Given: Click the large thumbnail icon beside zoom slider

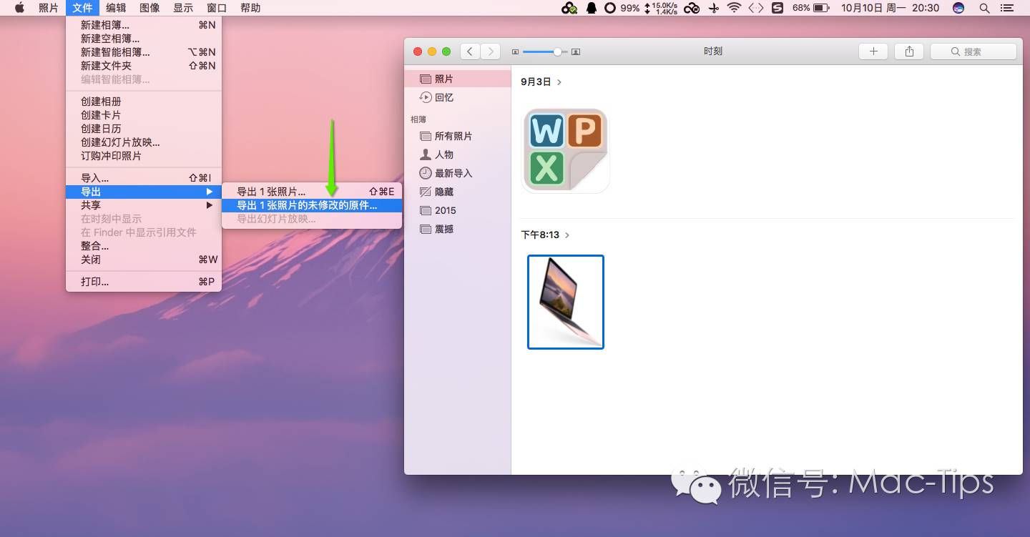Looking at the screenshot, I should [576, 52].
